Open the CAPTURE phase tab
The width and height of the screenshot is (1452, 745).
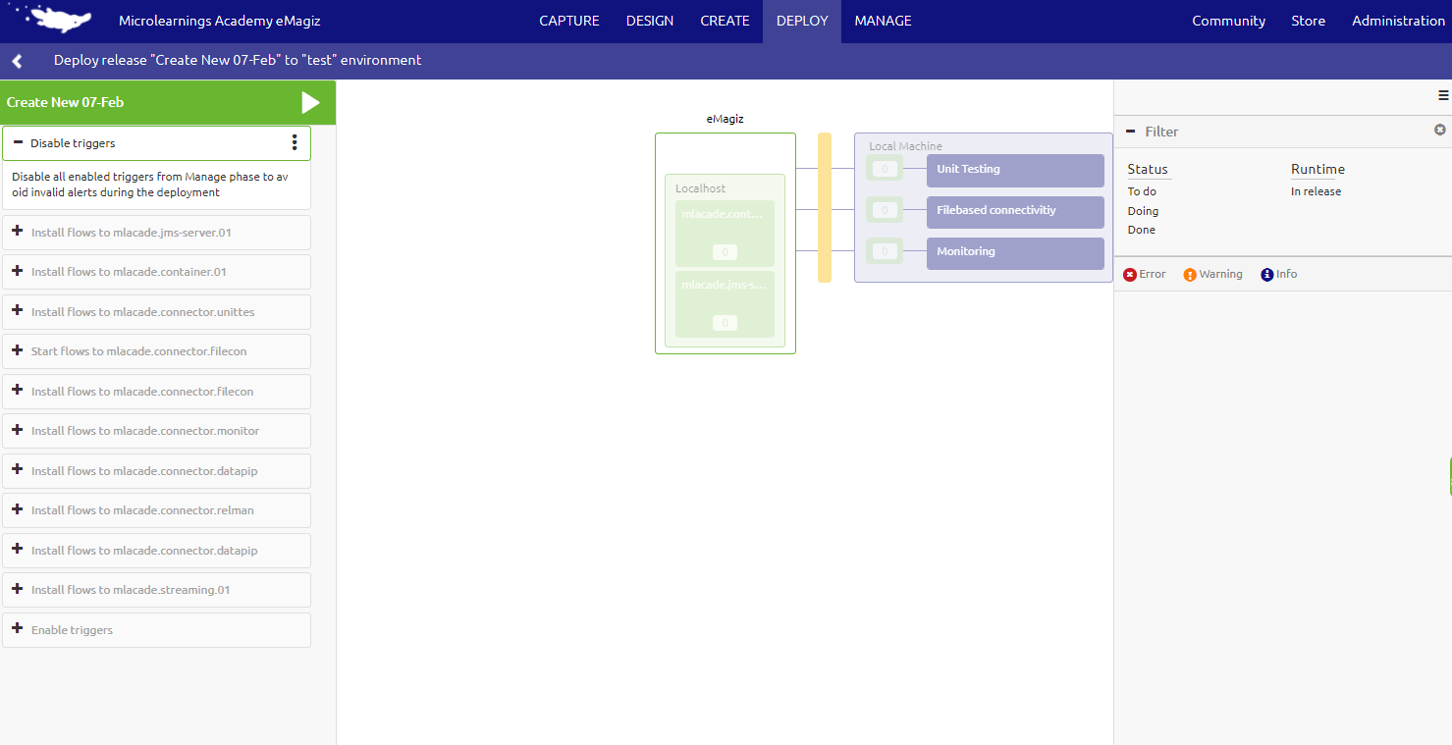coord(568,20)
